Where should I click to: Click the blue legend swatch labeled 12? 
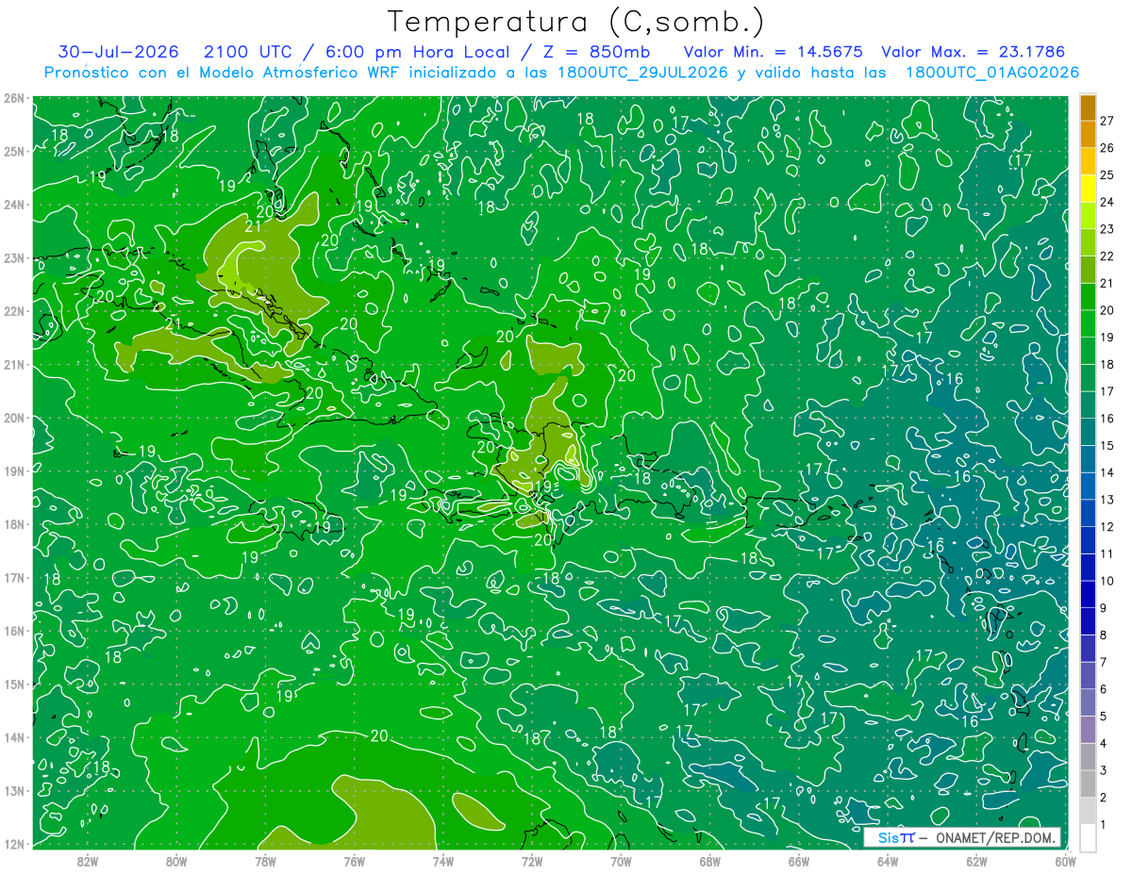[1088, 514]
